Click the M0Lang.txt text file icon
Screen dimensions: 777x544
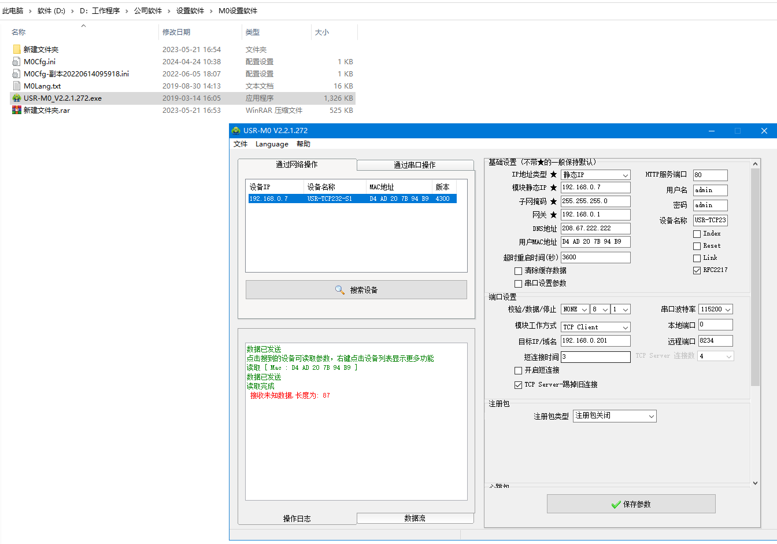[x=17, y=86]
